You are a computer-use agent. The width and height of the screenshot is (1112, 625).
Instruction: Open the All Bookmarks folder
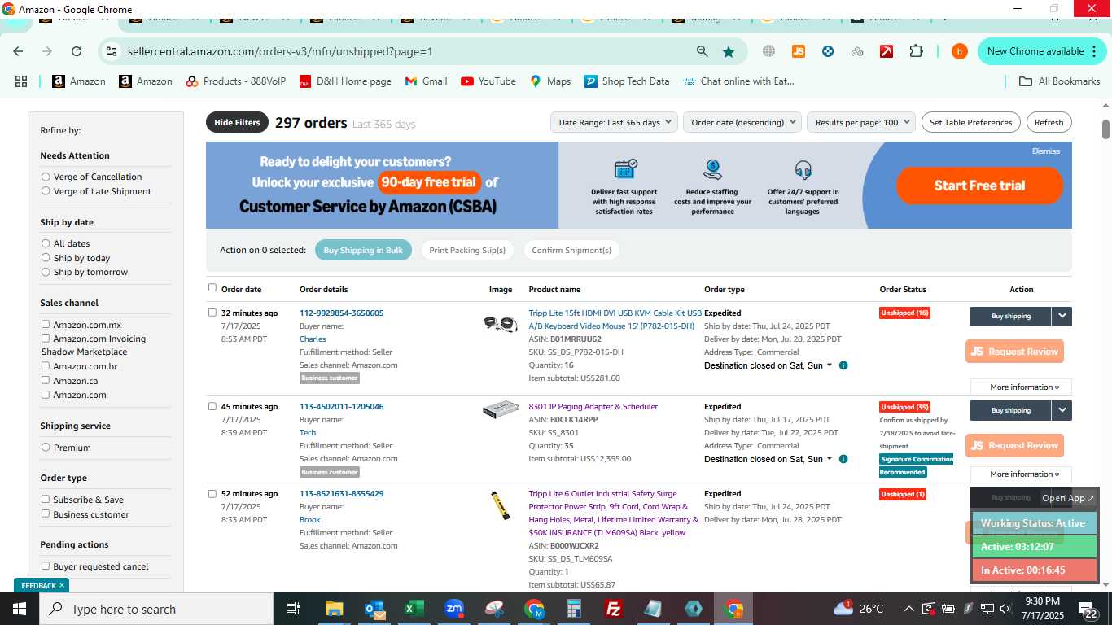click(x=1060, y=81)
